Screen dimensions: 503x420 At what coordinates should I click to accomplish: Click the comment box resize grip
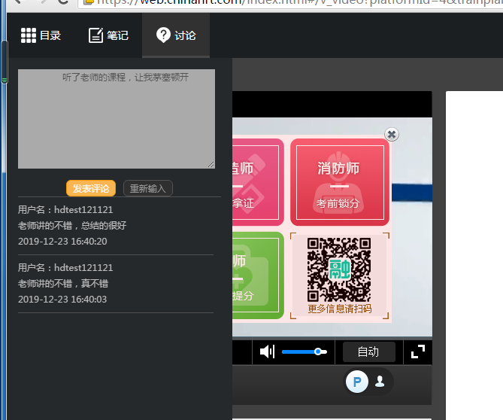coord(211,165)
